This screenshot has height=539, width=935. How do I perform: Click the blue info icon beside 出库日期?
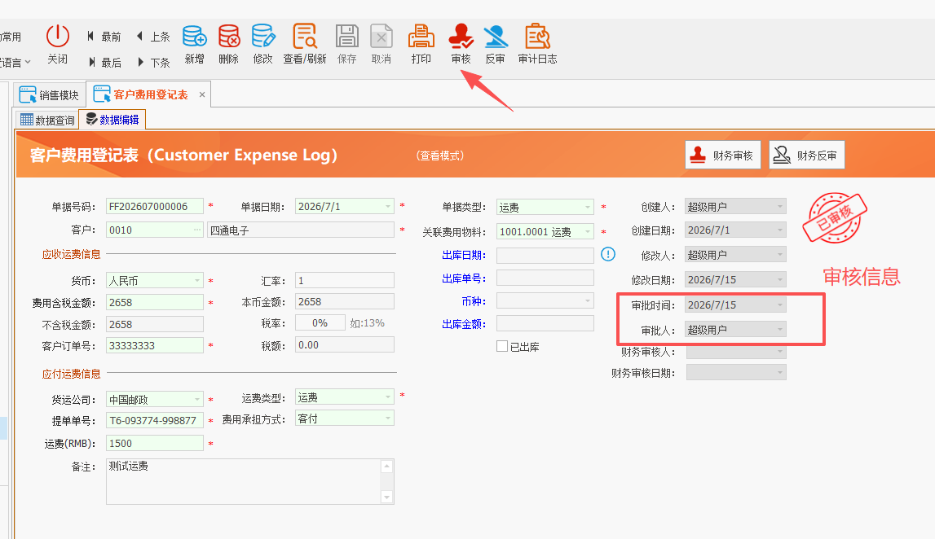pyautogui.click(x=607, y=254)
